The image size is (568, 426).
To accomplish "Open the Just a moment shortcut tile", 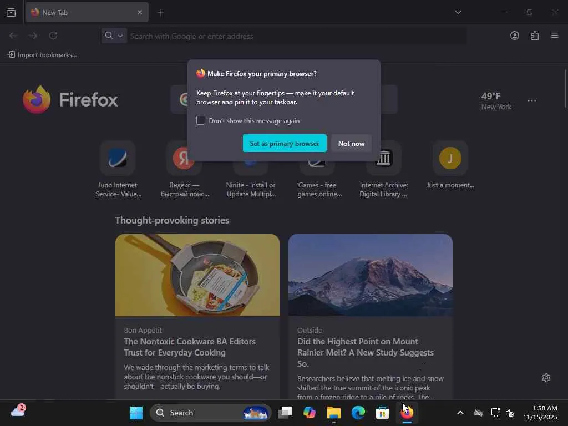I will [450, 166].
